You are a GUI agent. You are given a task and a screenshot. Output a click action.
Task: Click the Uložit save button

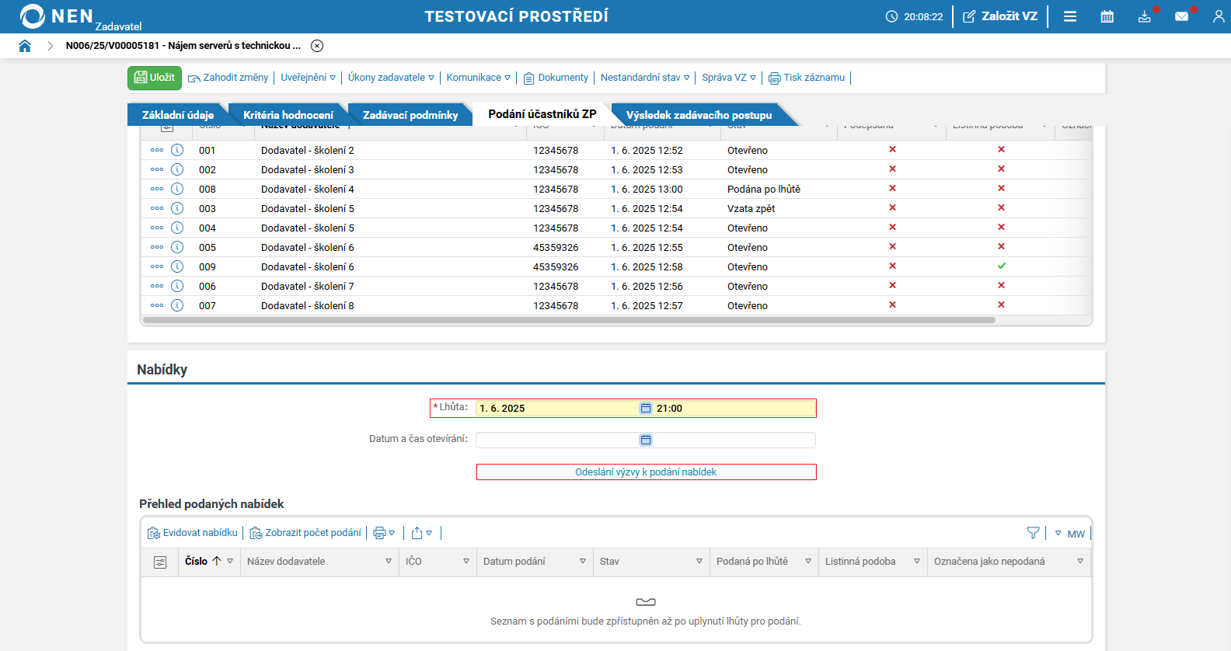(x=155, y=78)
